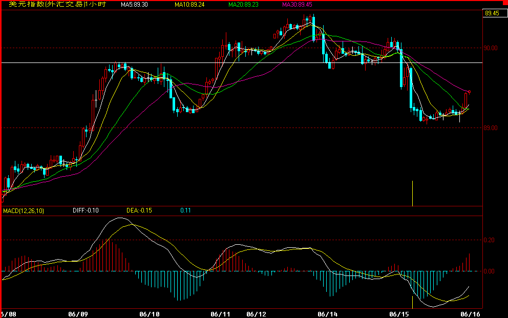Viewport: 508px width, 318px height.
Task: Select the MA5:89.30 indicator label
Action: [134, 5]
